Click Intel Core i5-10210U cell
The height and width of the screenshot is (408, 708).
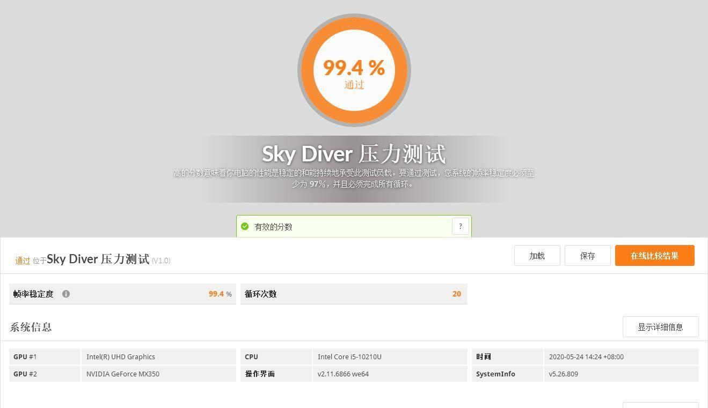(390, 357)
